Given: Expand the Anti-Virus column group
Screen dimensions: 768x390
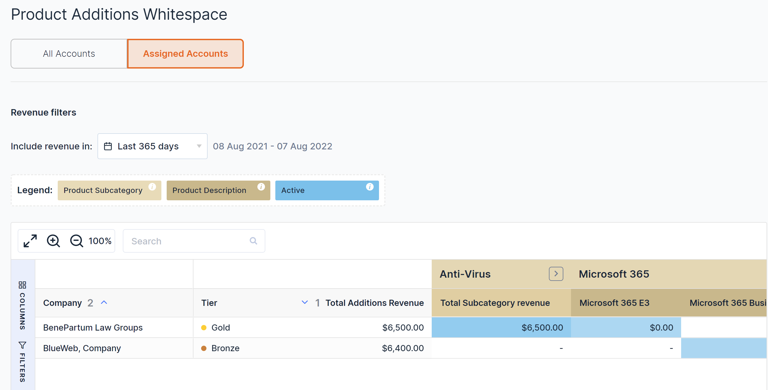Looking at the screenshot, I should pyautogui.click(x=556, y=274).
